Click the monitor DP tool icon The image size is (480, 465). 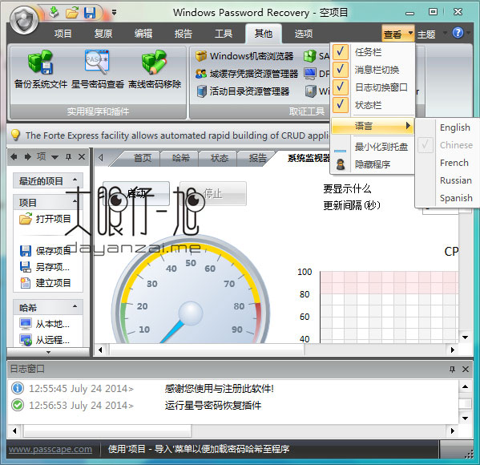pyautogui.click(x=310, y=74)
